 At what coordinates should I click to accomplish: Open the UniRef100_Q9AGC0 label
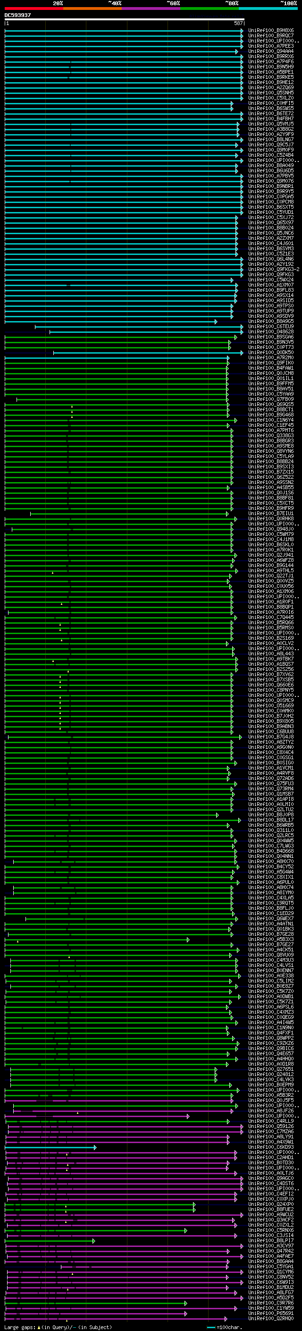(271, 1178)
